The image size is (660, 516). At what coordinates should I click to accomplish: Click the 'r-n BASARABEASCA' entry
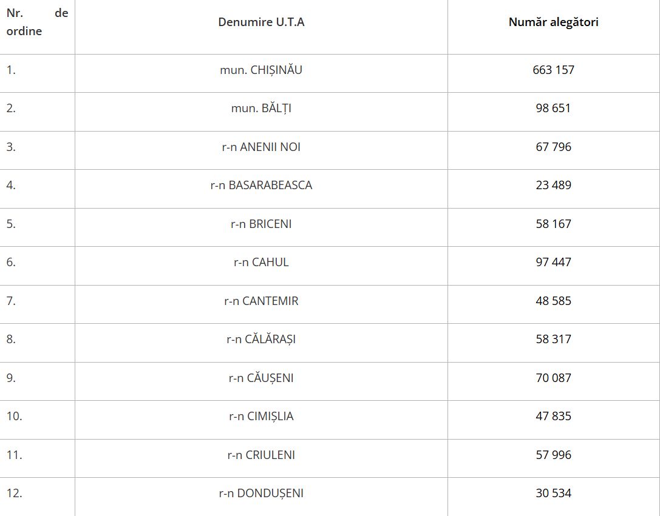point(261,186)
